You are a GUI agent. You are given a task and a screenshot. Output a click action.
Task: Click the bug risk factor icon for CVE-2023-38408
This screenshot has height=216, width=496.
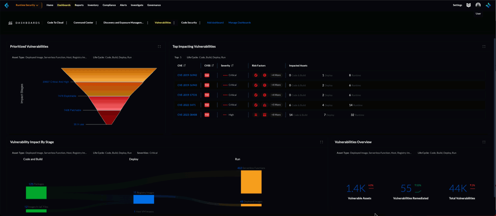coord(256,115)
